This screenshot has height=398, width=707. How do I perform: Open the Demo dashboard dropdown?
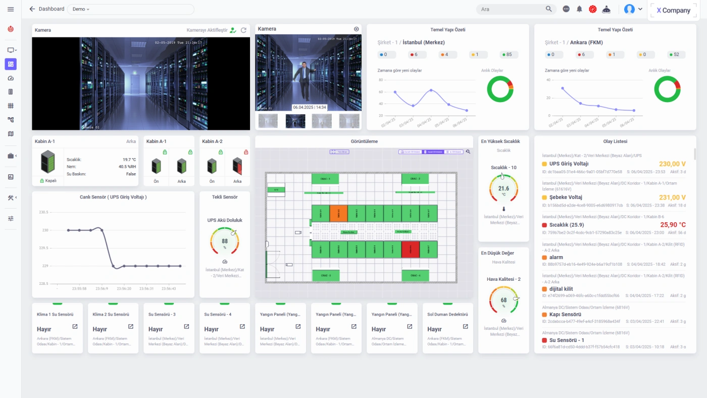point(130,9)
